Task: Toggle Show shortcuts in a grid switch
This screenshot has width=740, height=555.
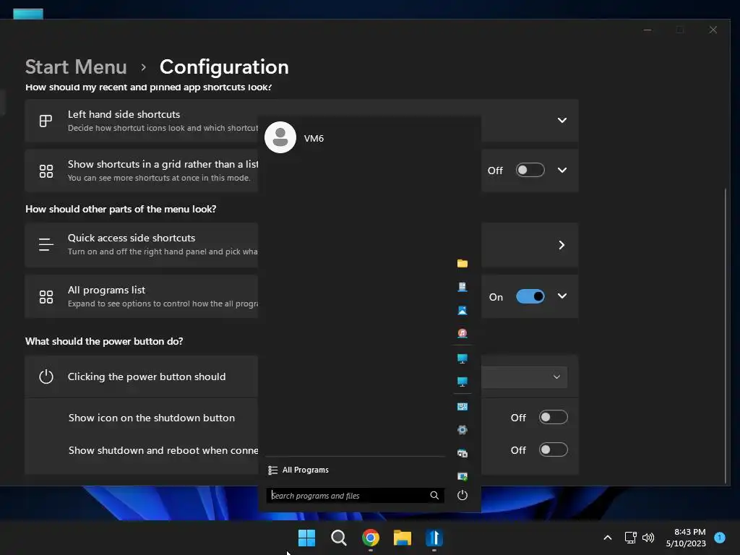Action: (530, 170)
